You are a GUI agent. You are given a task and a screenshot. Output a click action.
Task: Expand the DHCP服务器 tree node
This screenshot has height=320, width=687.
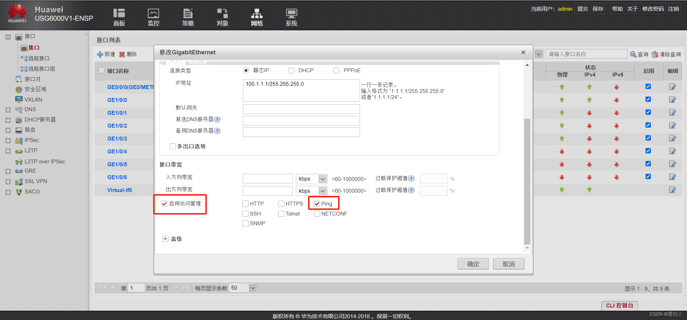(x=8, y=120)
